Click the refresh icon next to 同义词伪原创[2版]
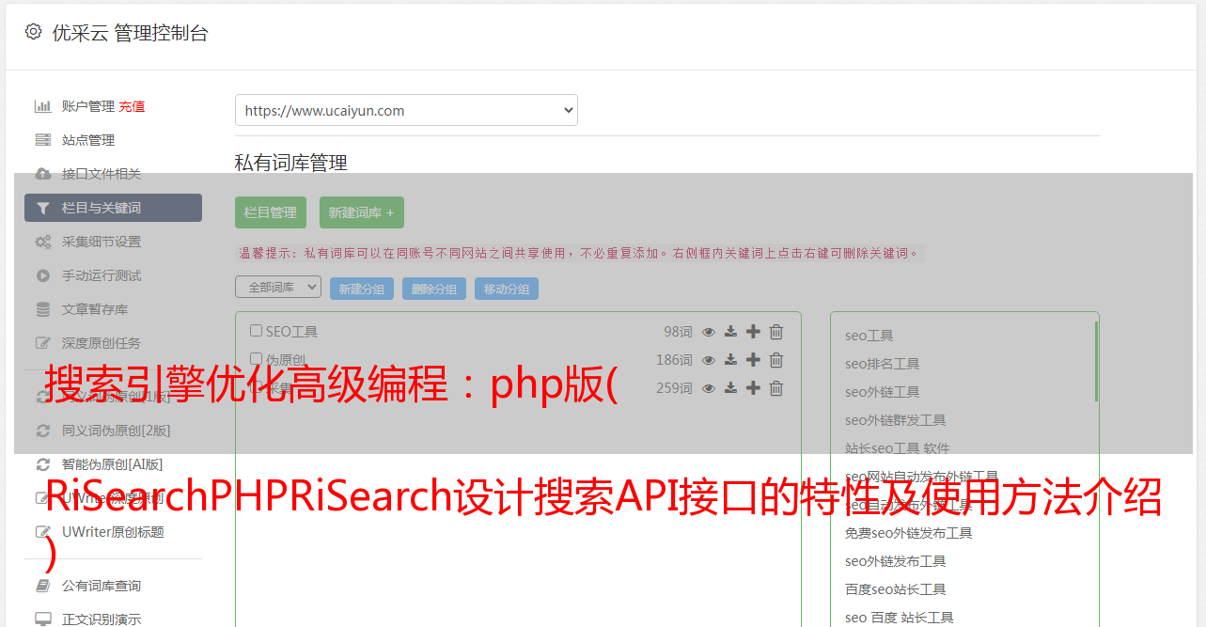Viewport: 1206px width, 627px height. pos(43,431)
